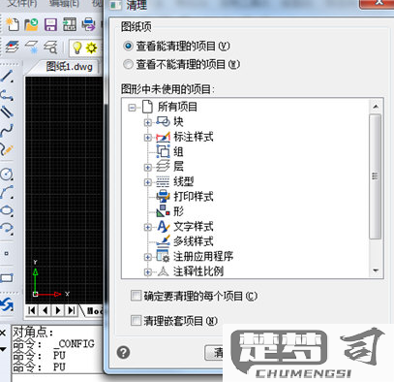Switch to the Model layout tab
Viewport: 394px width, 382px height.
coord(94,311)
